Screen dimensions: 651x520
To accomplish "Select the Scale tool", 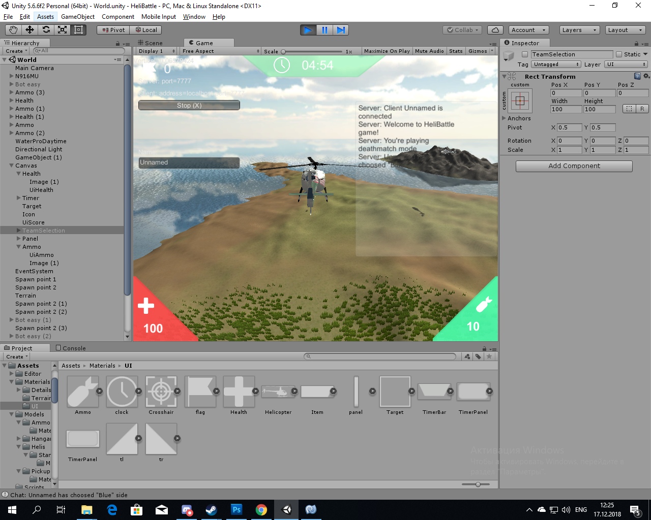I will pyautogui.click(x=62, y=30).
